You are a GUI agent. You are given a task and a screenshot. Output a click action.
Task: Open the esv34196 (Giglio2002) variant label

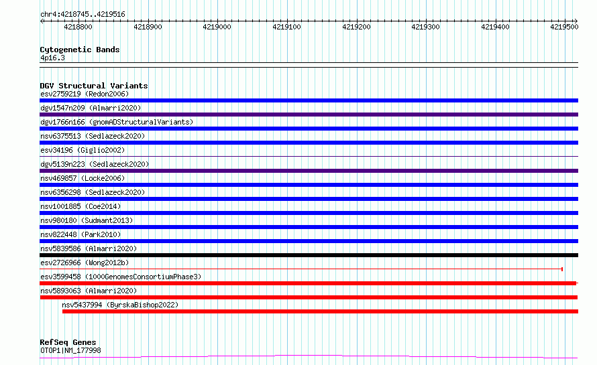point(83,150)
